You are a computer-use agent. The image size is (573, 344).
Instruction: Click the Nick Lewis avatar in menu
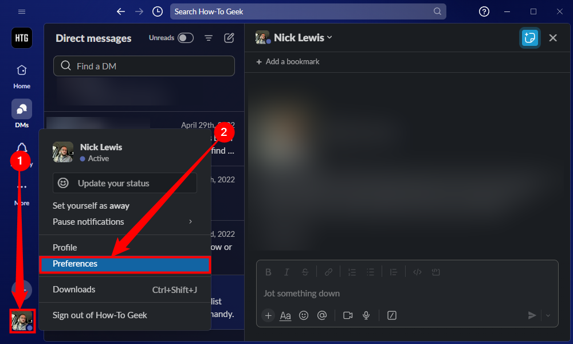[63, 152]
